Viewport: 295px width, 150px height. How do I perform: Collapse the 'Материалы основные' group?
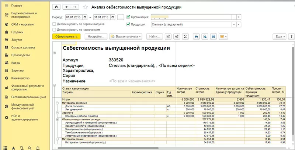[57, 103]
